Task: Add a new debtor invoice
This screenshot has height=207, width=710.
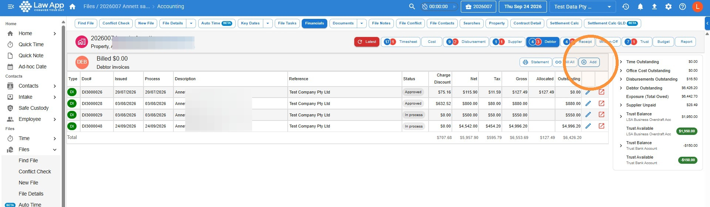Action: (589, 62)
